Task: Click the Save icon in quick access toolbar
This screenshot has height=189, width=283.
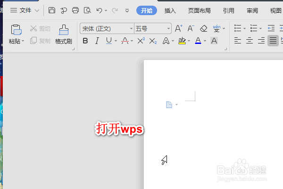Action: coord(52,10)
